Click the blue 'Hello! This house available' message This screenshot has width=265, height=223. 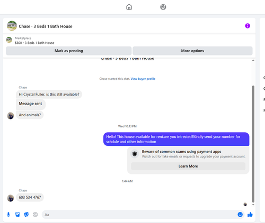(x=176, y=139)
